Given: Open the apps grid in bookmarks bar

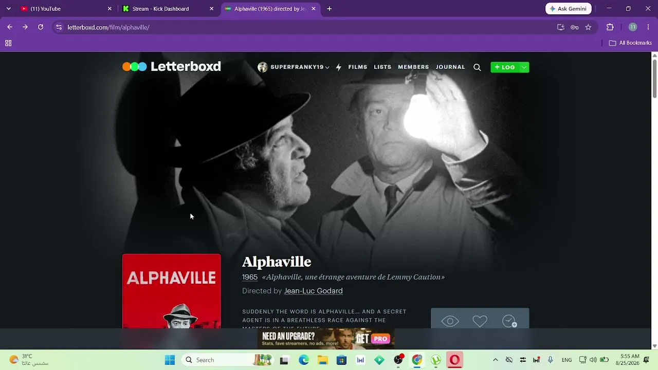Looking at the screenshot, I should pyautogui.click(x=8, y=43).
